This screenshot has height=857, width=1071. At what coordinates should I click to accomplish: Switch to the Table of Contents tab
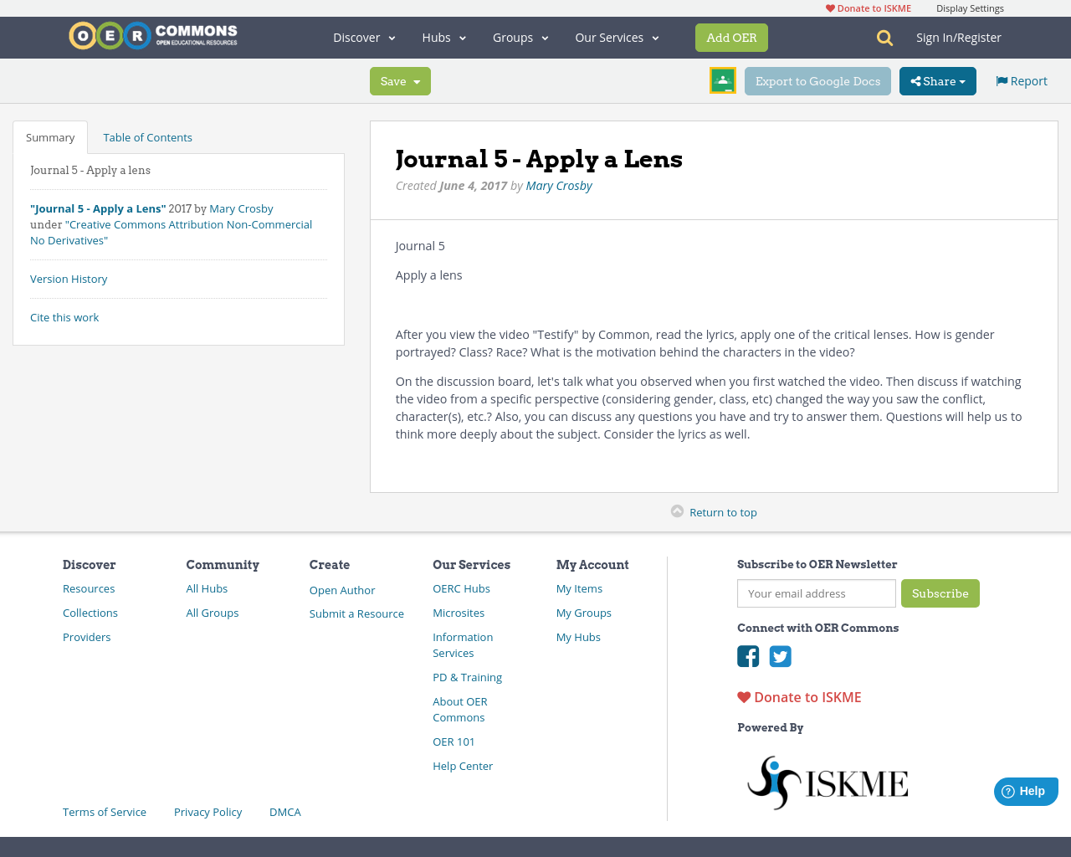[147, 136]
